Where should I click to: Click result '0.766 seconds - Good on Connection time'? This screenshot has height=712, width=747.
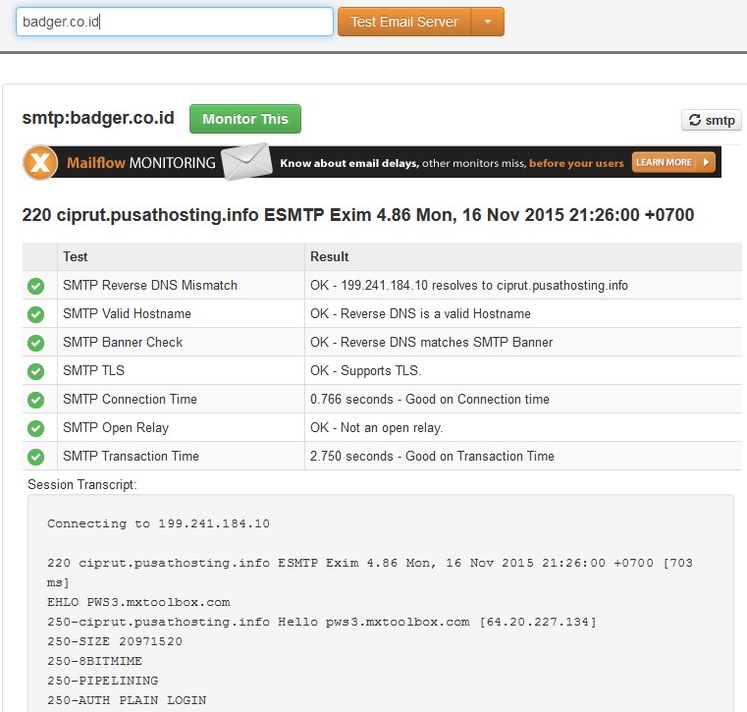pos(430,399)
